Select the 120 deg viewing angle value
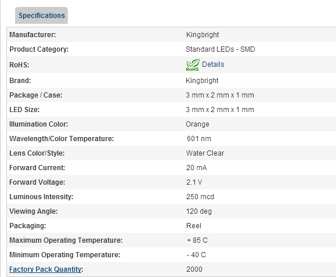 point(199,211)
